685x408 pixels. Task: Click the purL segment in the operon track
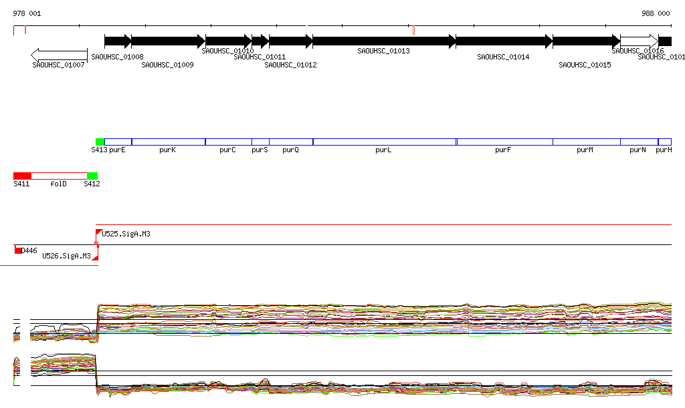click(384, 142)
